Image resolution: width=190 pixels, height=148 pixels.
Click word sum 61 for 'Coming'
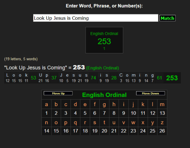coord(160,78)
